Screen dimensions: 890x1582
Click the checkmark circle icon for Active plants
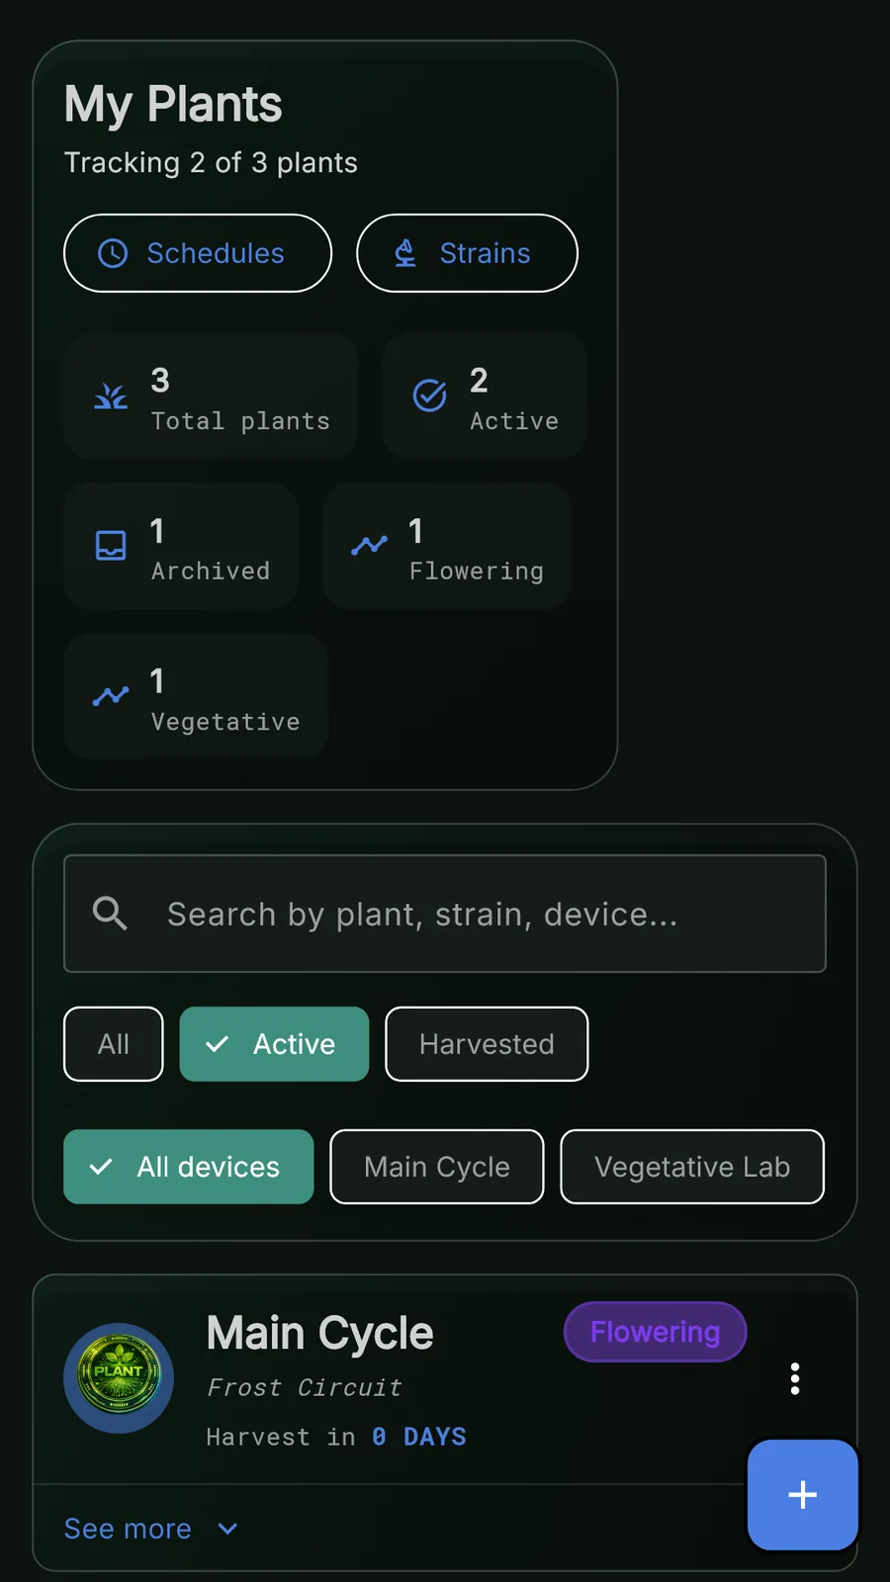428,395
